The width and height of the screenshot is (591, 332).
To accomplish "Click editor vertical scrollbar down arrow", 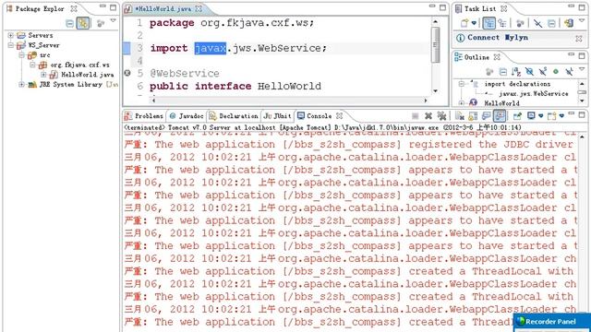I will tap(435, 90).
